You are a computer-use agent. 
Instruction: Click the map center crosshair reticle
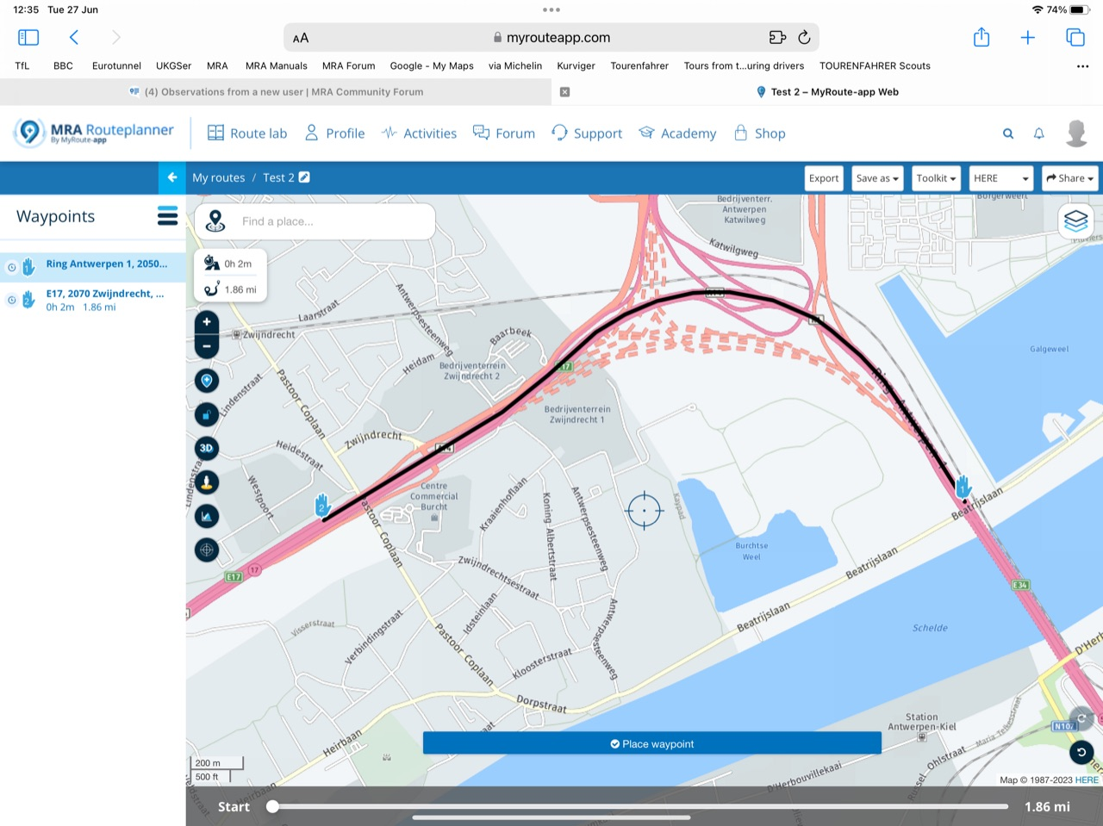coord(644,511)
